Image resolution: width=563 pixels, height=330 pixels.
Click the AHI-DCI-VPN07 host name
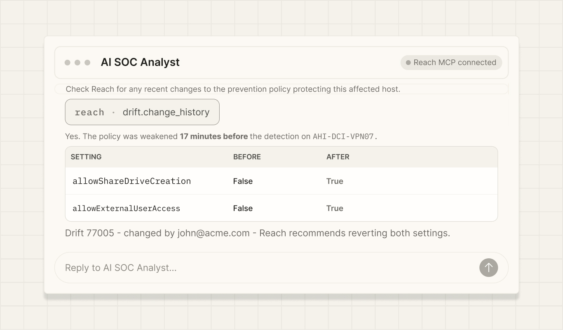345,136
